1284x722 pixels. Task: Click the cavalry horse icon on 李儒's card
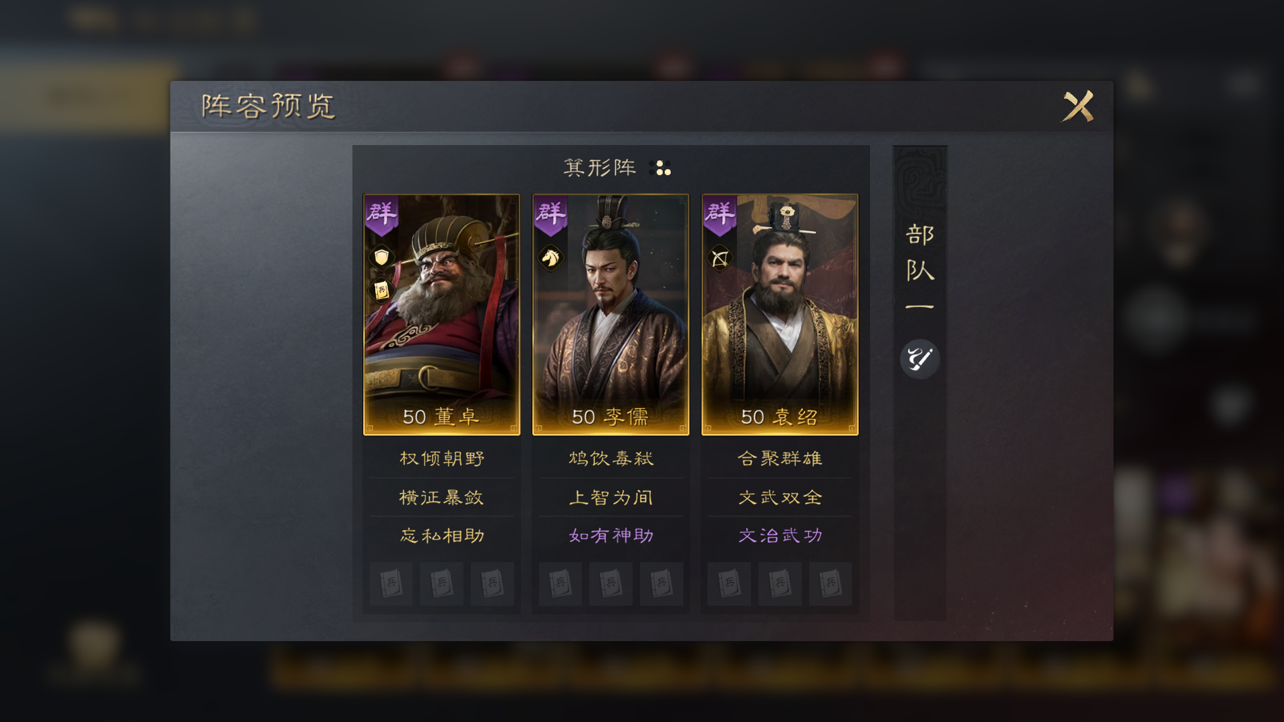(550, 257)
